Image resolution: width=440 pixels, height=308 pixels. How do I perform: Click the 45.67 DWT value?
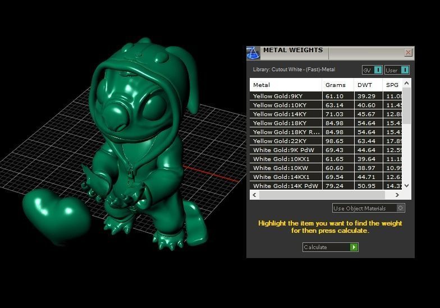click(366, 114)
